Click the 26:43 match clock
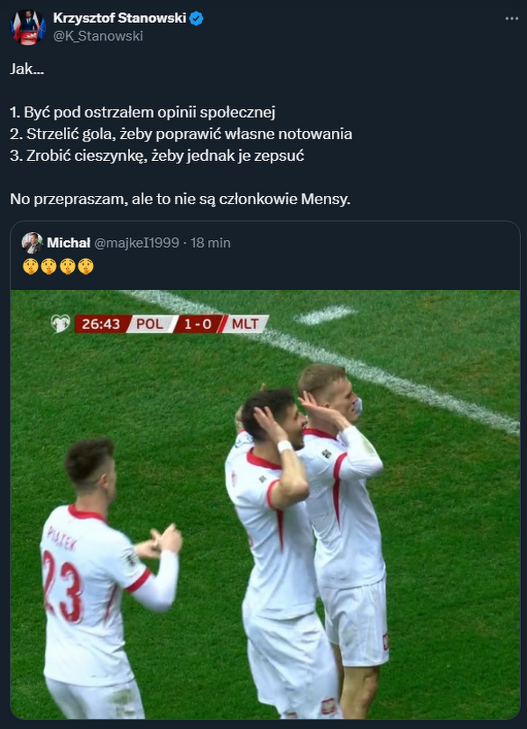This screenshot has height=729, width=527. point(101,324)
